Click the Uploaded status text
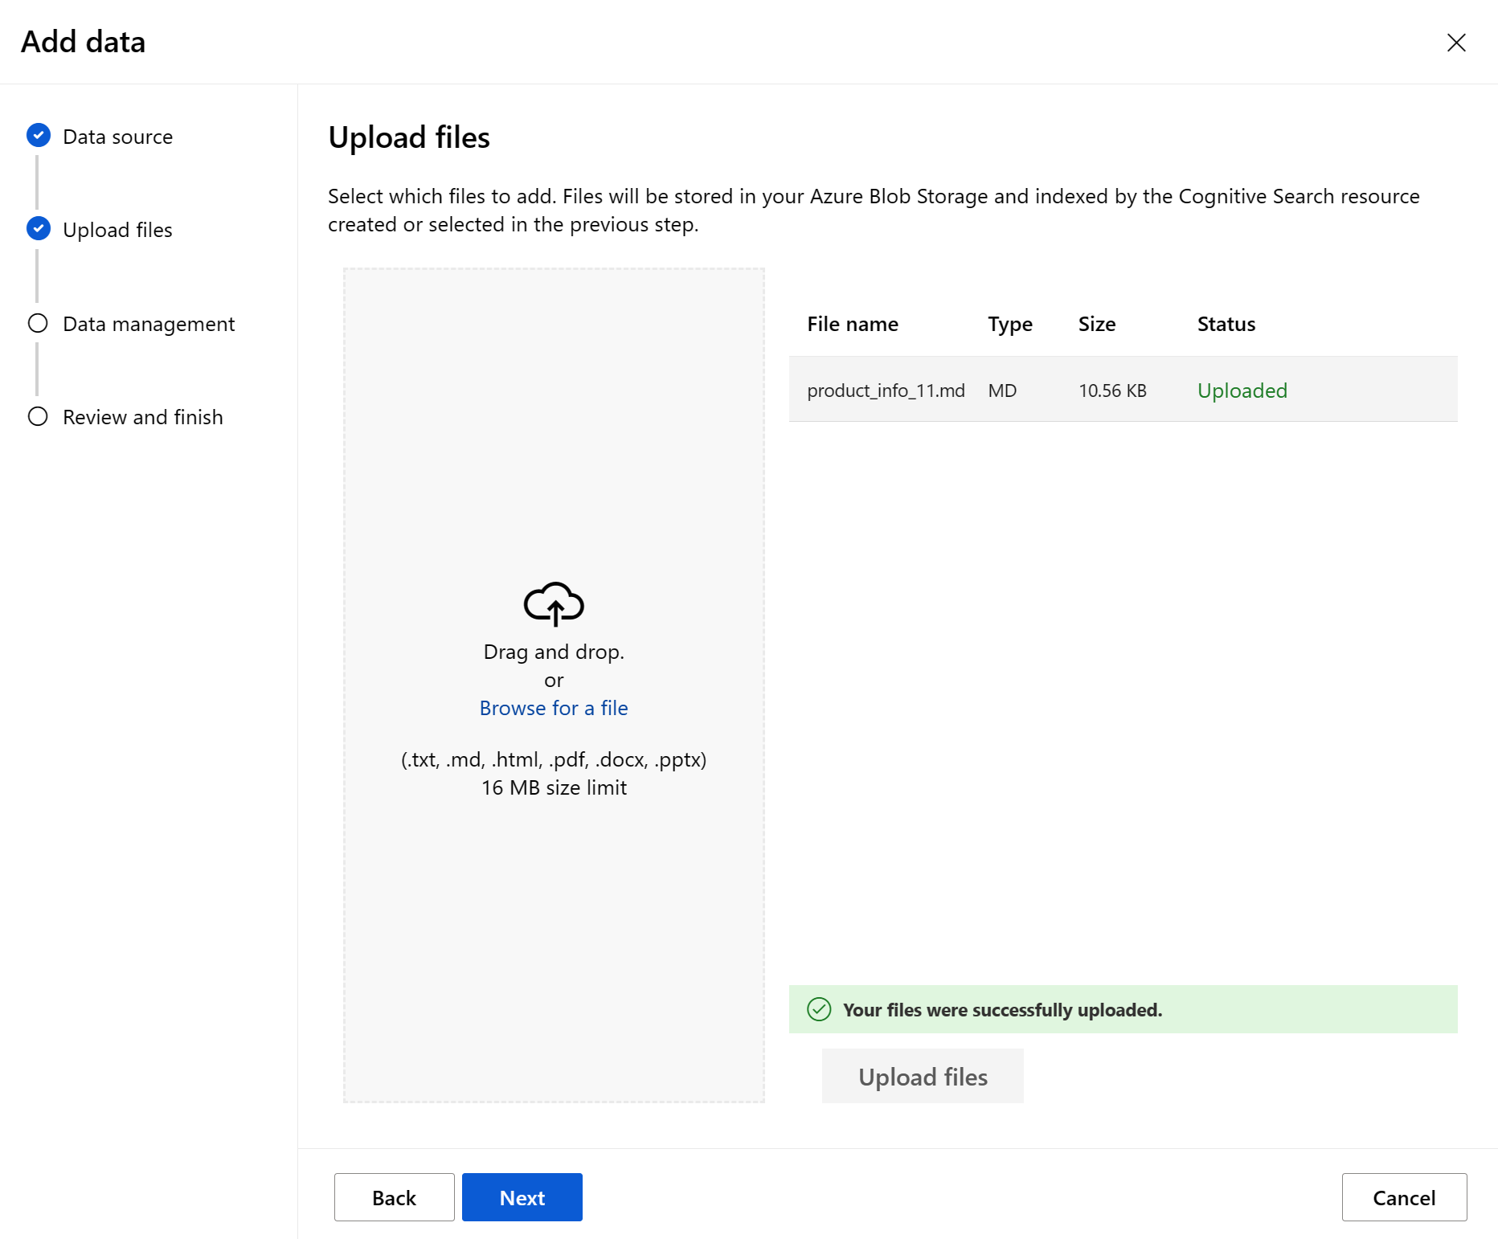The width and height of the screenshot is (1498, 1239). [1242, 391]
